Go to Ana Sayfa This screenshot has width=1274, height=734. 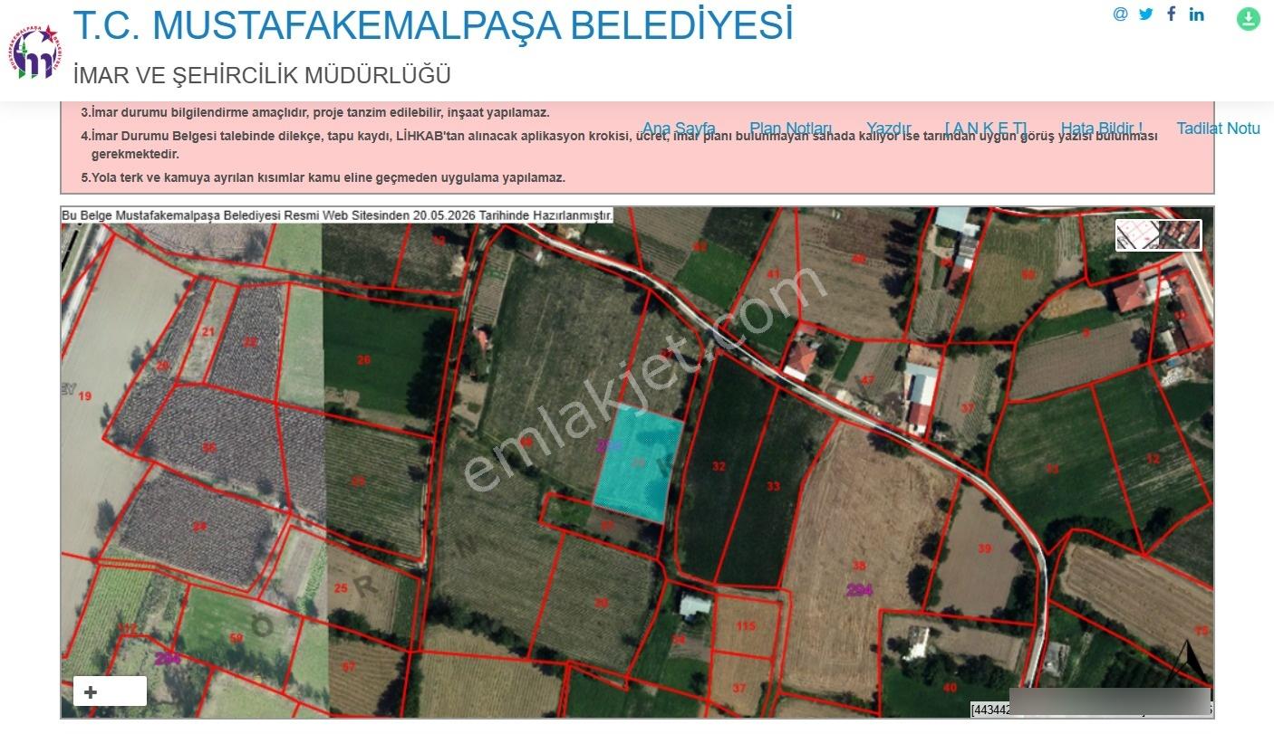679,129
